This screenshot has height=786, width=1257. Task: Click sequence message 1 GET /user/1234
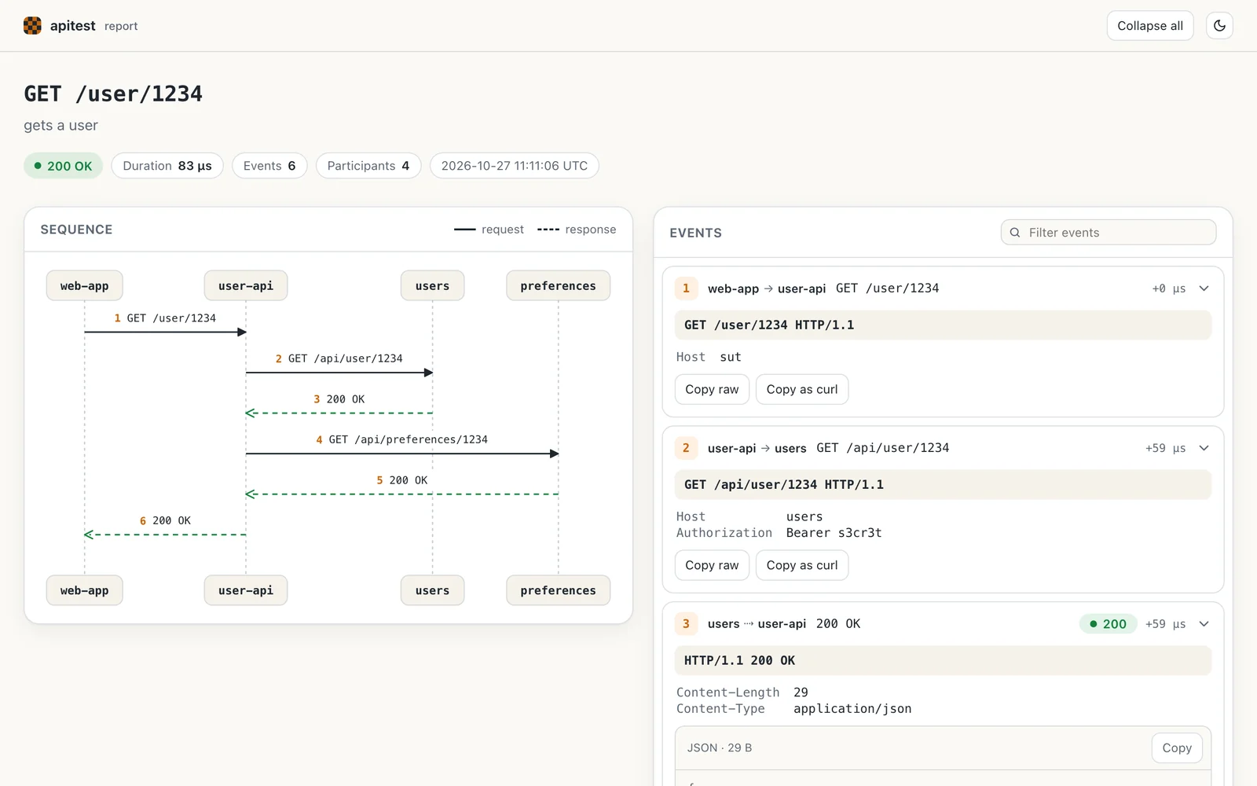165,318
